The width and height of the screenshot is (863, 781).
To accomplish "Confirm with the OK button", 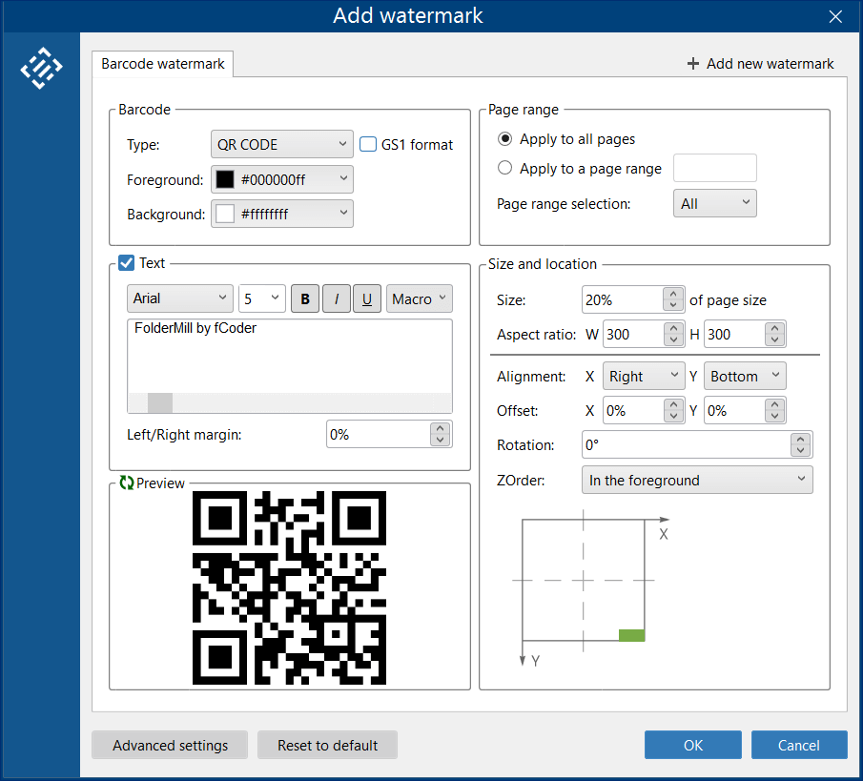I will (693, 745).
